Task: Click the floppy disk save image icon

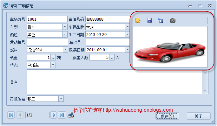Action: click(149, 21)
